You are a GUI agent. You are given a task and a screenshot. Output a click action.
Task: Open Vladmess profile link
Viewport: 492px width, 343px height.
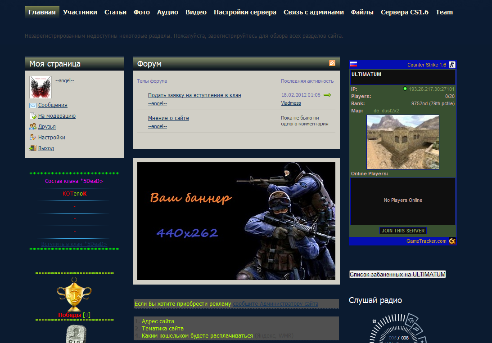291,103
